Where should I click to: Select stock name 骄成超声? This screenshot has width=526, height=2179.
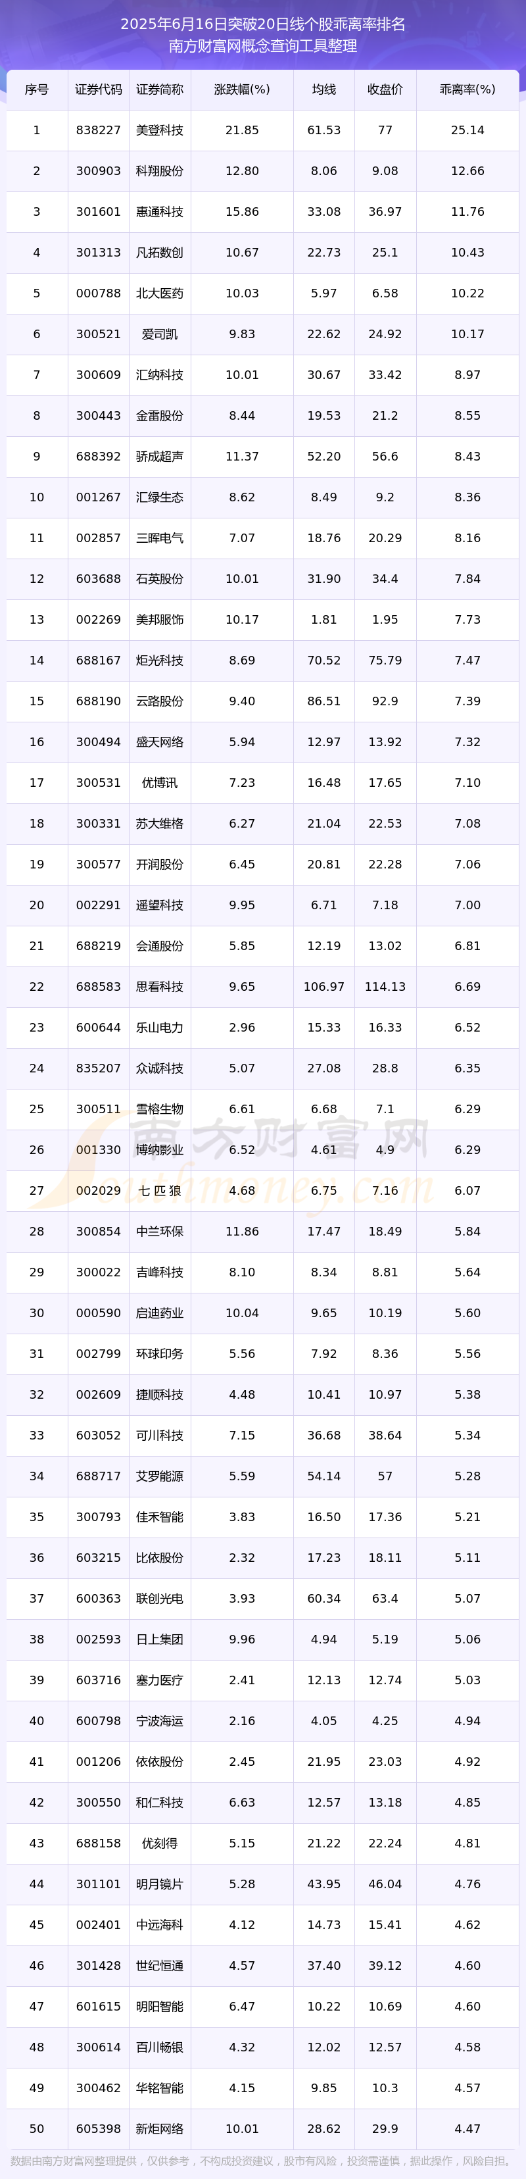pyautogui.click(x=160, y=457)
